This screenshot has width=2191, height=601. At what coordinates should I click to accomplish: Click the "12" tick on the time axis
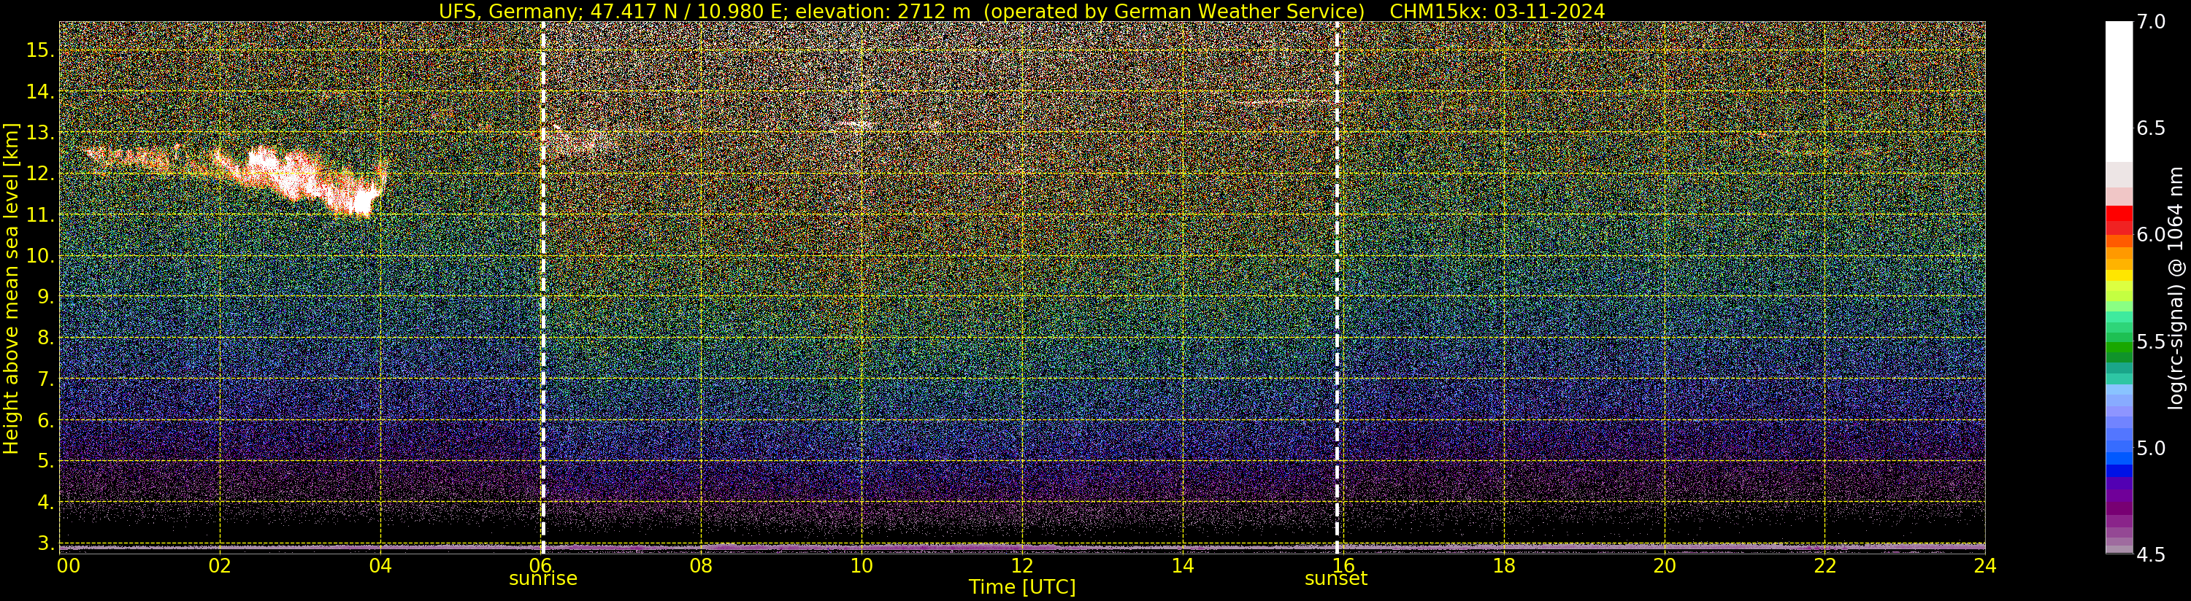click(1021, 565)
